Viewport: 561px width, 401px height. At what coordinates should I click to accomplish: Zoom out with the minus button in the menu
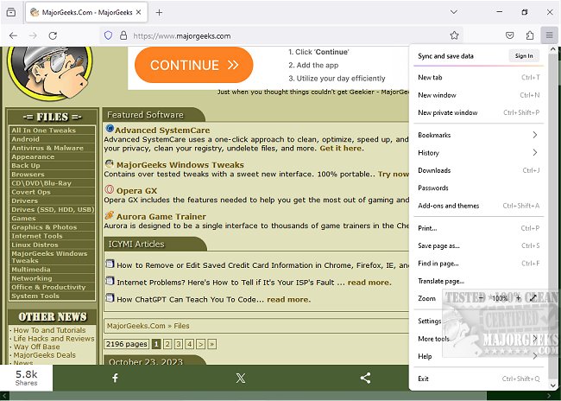[482, 298]
